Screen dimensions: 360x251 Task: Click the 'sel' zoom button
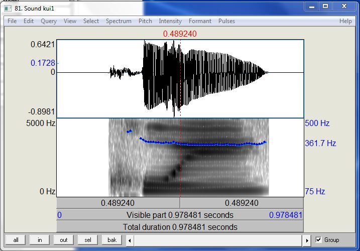88,240
